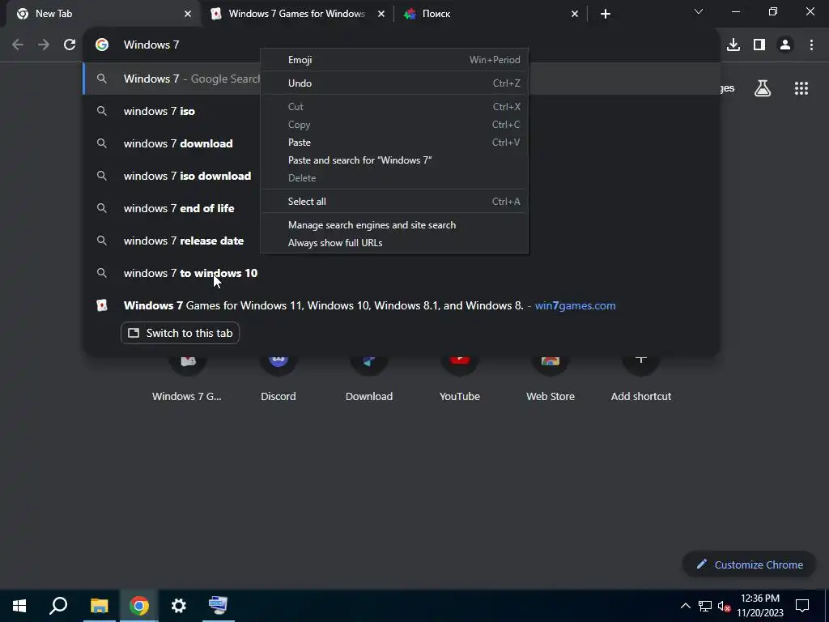Image resolution: width=829 pixels, height=622 pixels.
Task: Open the side panel icon
Action: pos(759,45)
